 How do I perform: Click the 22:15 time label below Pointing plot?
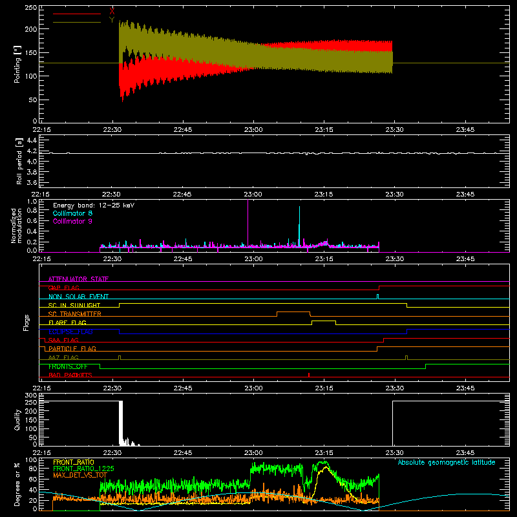(x=42, y=130)
